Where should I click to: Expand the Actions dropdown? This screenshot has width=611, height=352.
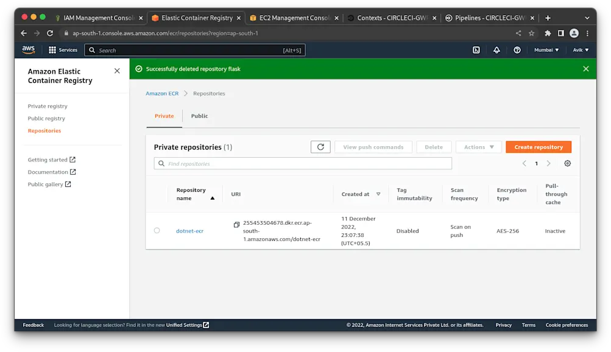pos(479,147)
